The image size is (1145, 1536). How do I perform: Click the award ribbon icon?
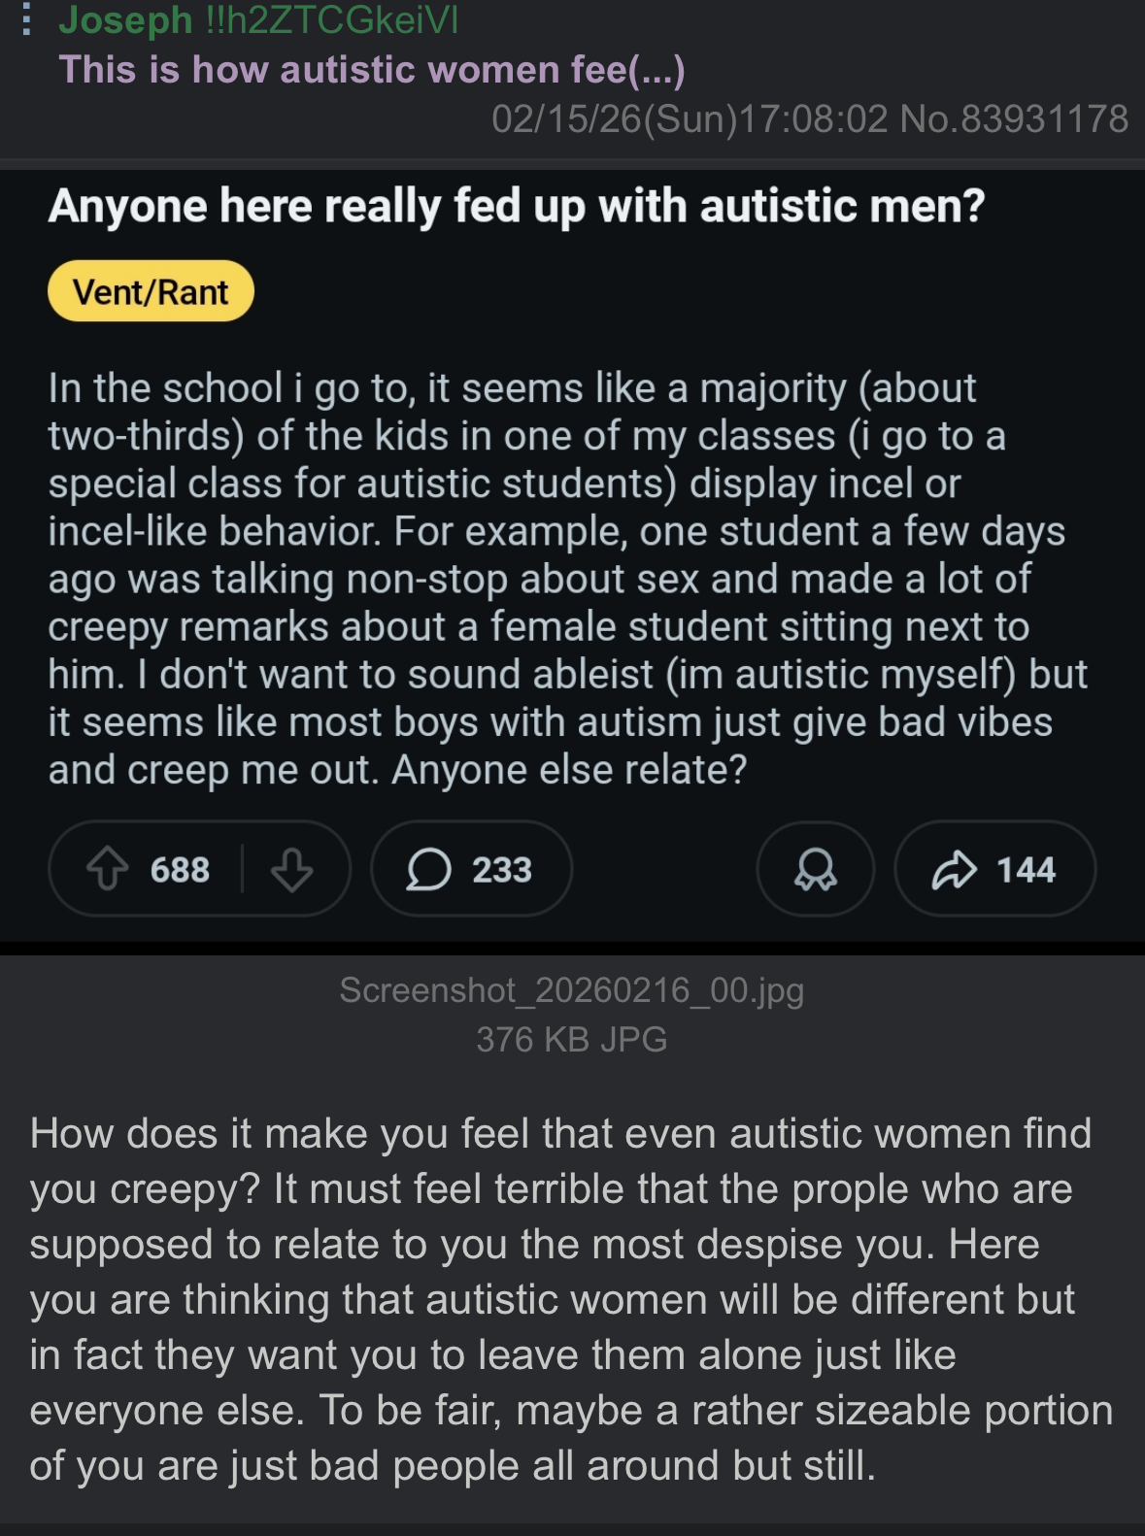816,870
